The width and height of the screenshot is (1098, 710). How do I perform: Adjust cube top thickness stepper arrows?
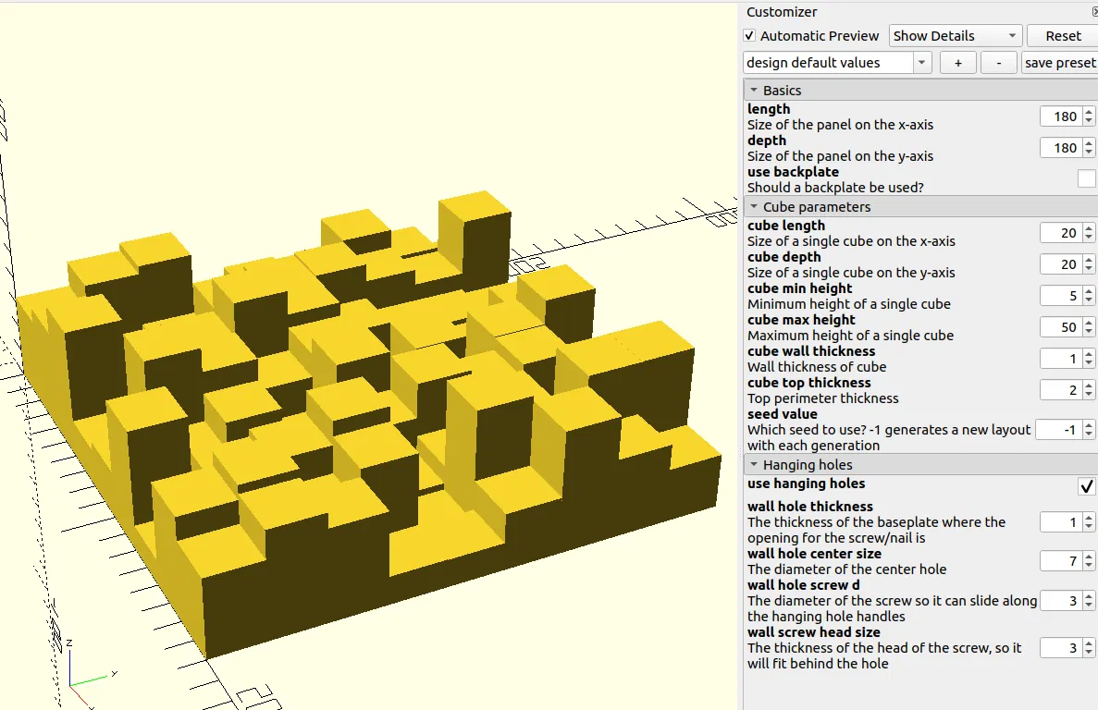tap(1088, 390)
